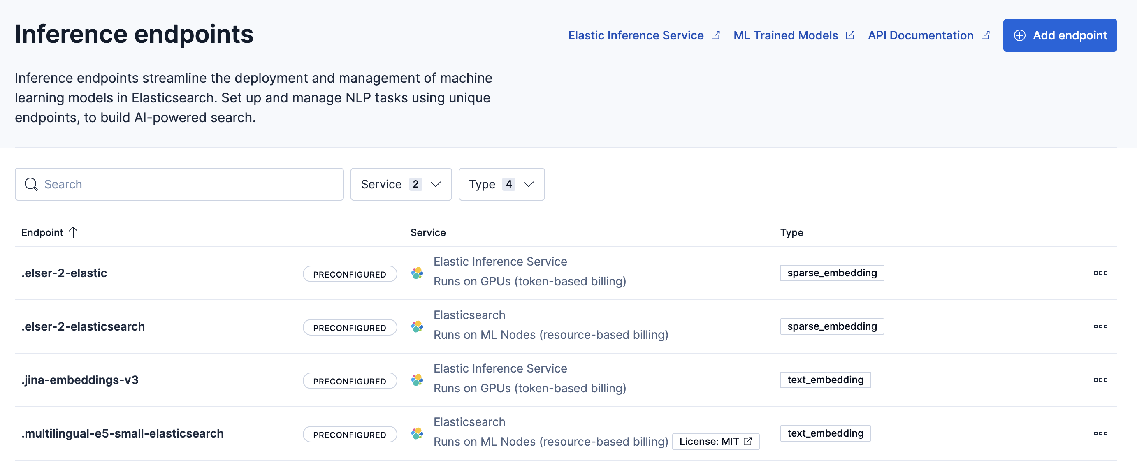Screen dimensions: 1137x463
Task: Open the API Documentation link
Action: pos(929,35)
